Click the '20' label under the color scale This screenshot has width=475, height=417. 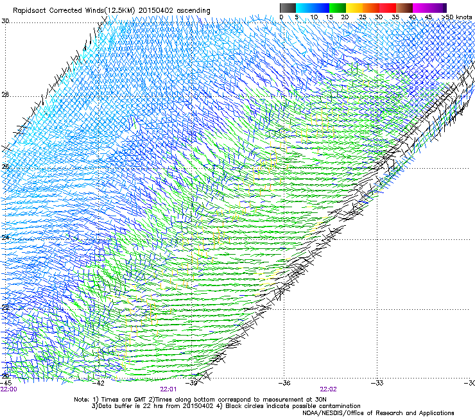pyautogui.click(x=345, y=17)
